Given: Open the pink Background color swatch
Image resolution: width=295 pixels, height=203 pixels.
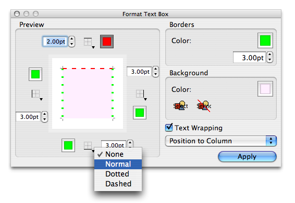Looking at the screenshot, I should click(x=265, y=89).
